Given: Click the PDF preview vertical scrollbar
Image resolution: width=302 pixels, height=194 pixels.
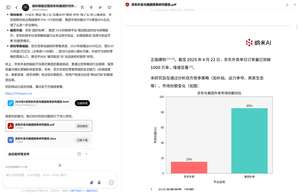Looking at the screenshot, I should (297, 27).
